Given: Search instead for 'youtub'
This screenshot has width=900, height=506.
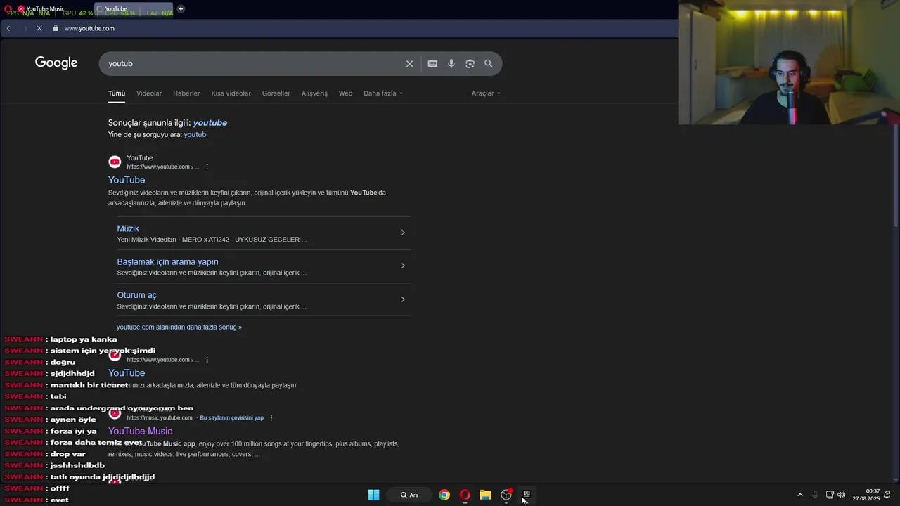Looking at the screenshot, I should (195, 134).
